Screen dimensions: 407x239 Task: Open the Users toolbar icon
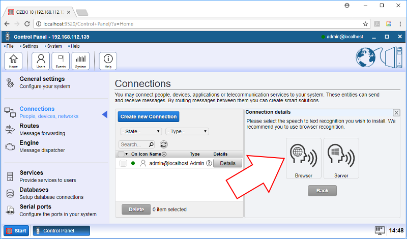41,61
